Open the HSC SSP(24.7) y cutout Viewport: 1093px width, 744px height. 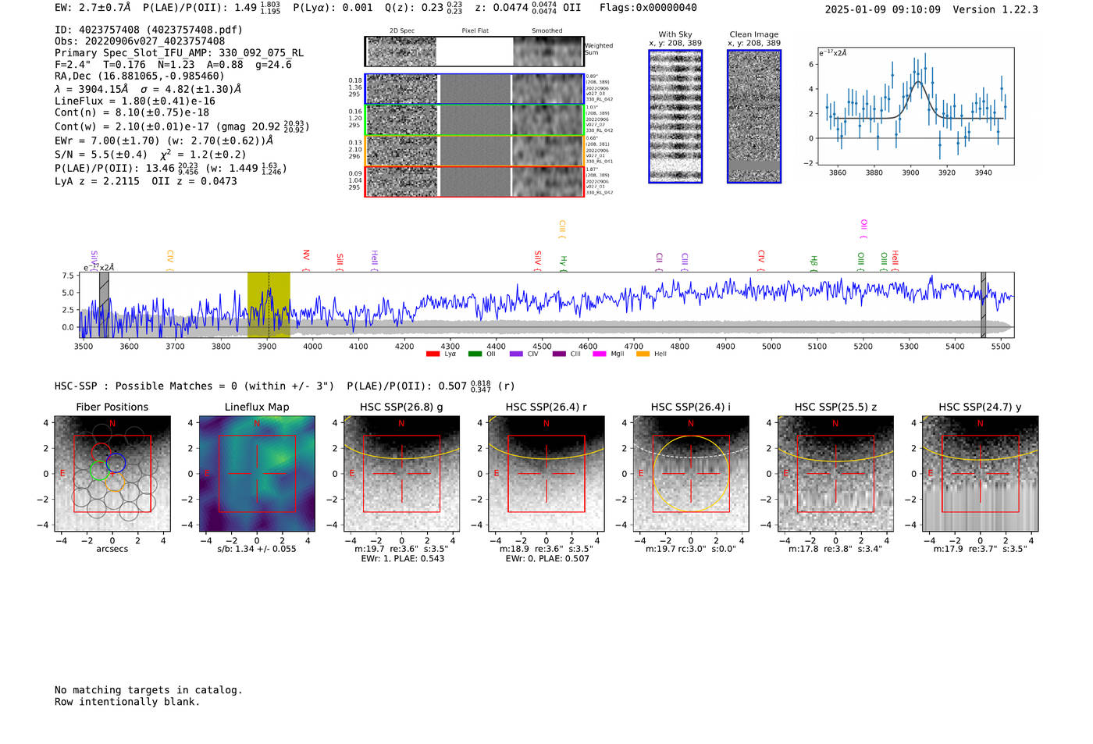[981, 473]
